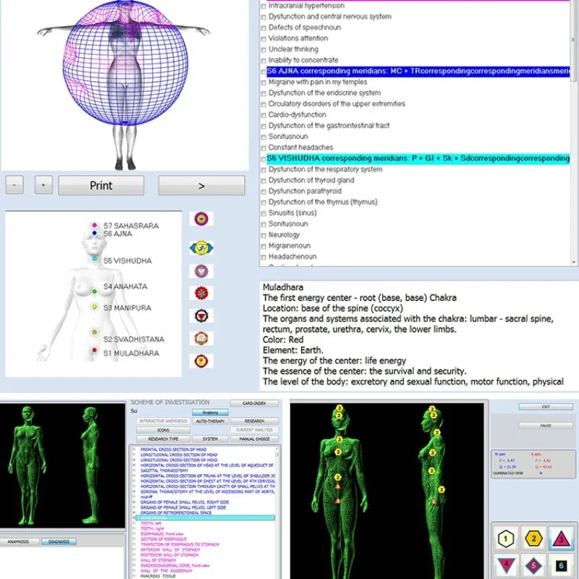Select the S2 Svadhistana orange chakra icon
The image size is (579, 579).
tap(201, 339)
